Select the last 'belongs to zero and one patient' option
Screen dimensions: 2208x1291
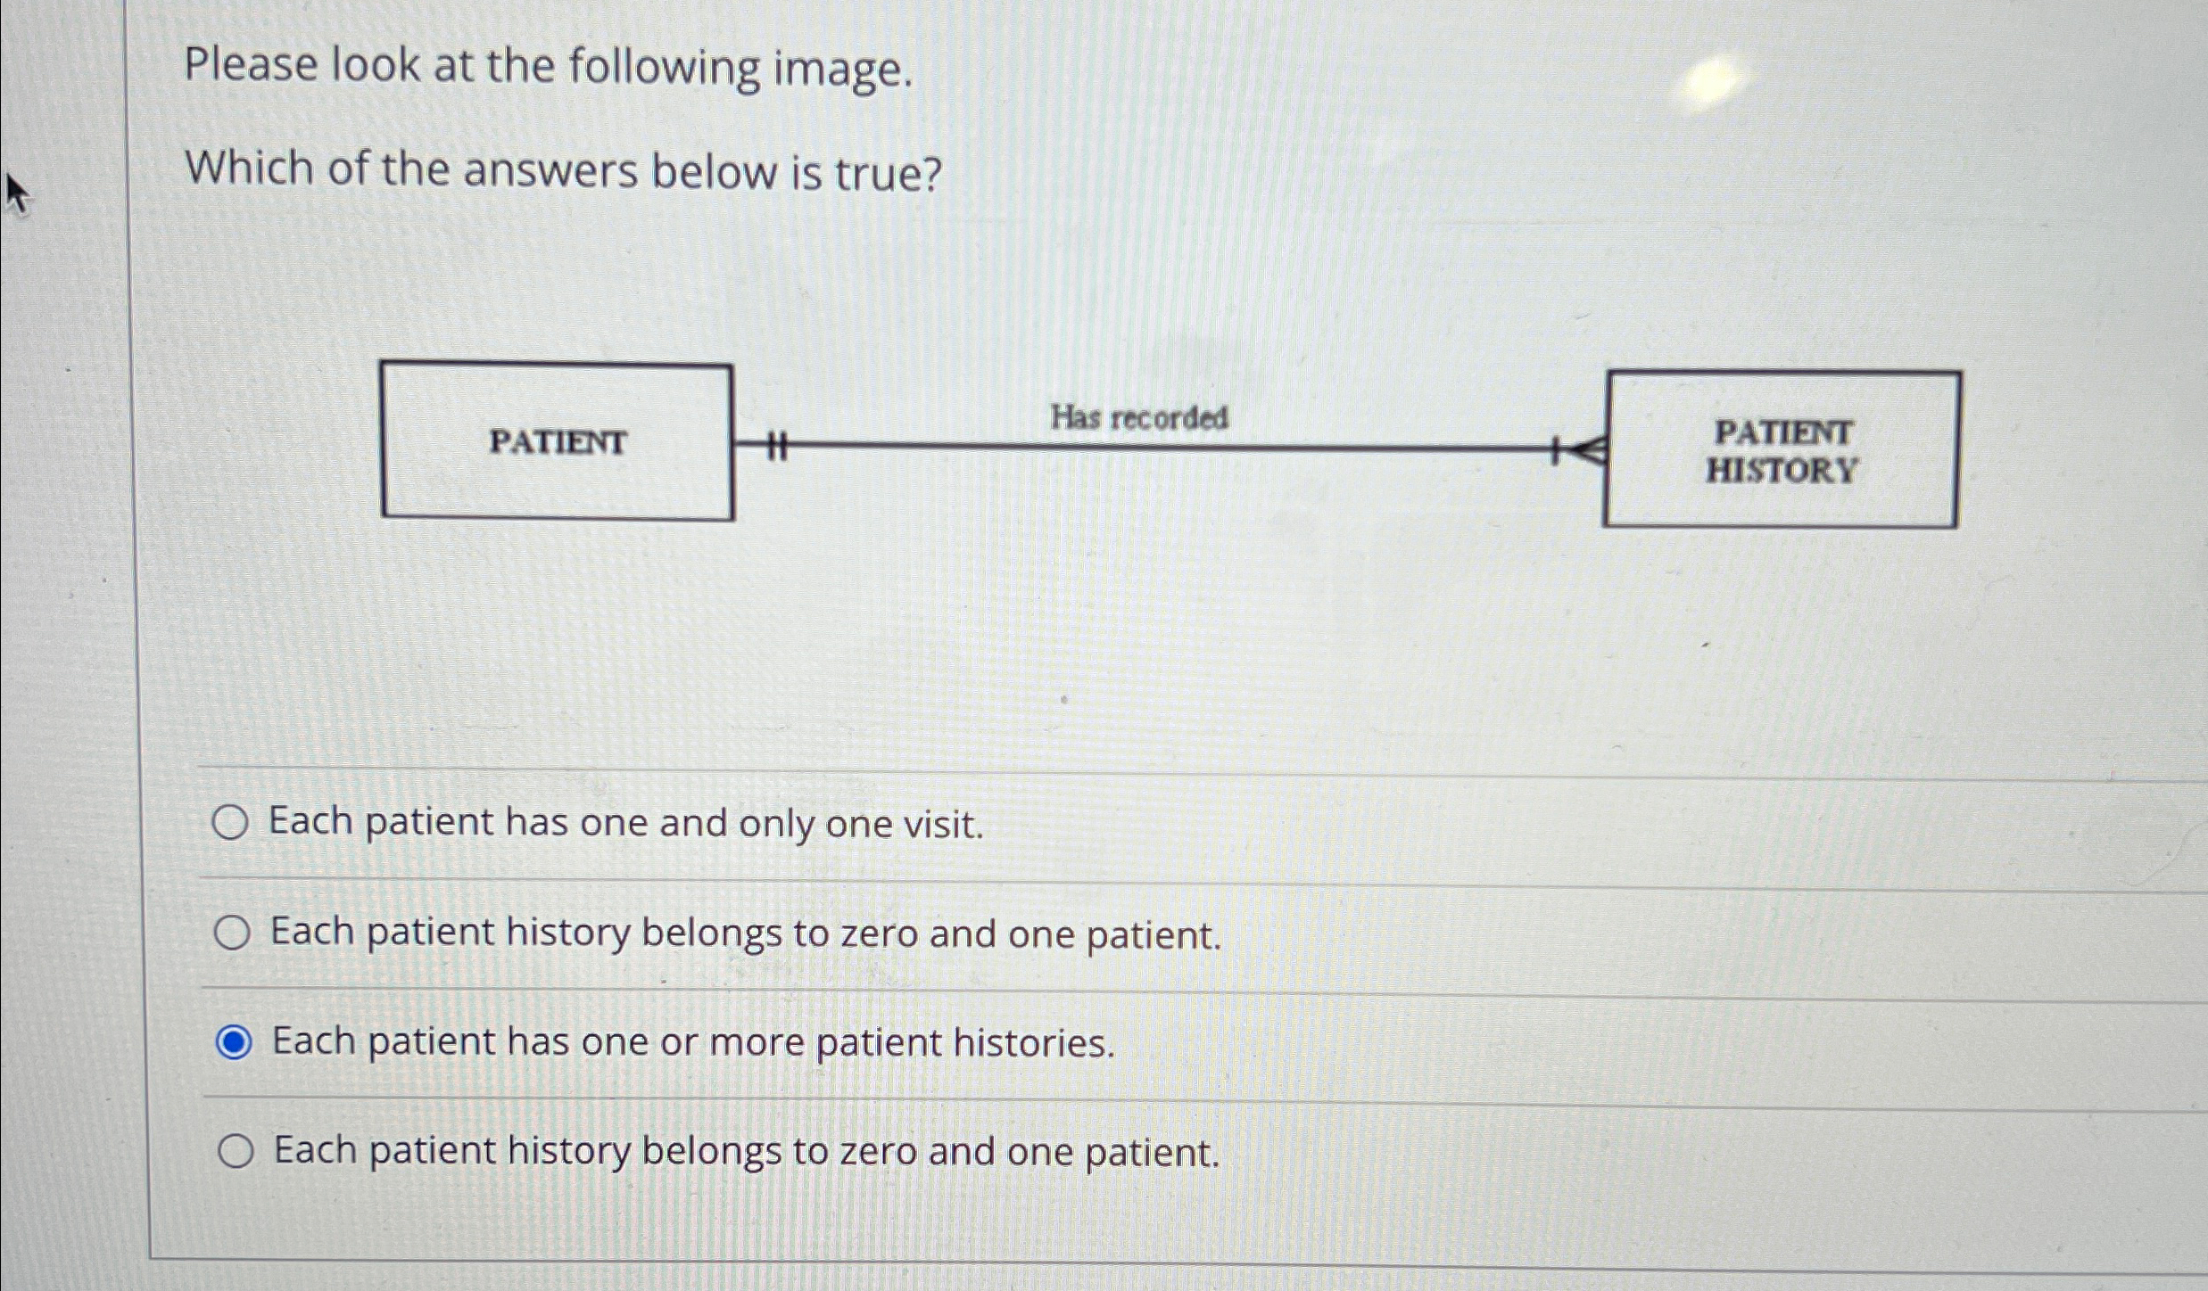point(235,1152)
